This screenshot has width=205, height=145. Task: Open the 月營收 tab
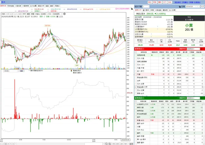[57, 6]
